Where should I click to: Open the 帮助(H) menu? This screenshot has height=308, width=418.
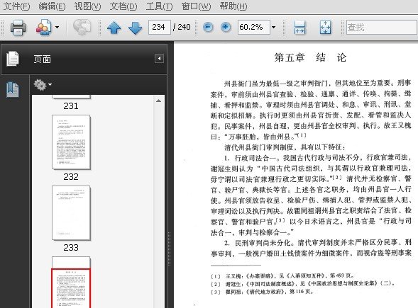(x=233, y=6)
